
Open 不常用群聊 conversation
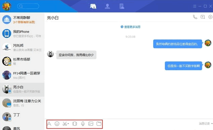[22, 20]
